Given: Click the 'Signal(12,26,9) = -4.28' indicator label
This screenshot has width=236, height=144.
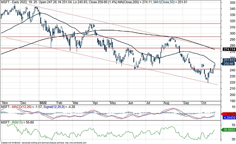Looking at the screenshot, I should (x=59, y=107).
